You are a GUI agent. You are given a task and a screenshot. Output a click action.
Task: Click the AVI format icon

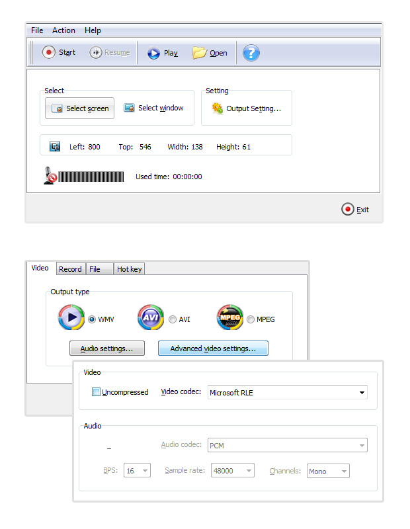tap(150, 318)
